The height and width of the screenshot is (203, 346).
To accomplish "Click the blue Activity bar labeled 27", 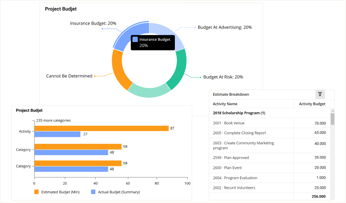I will [57, 134].
